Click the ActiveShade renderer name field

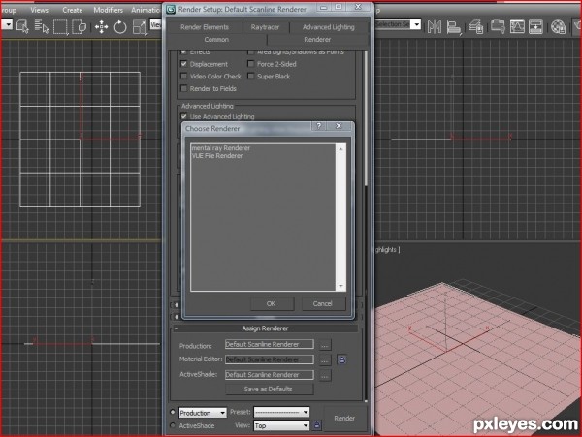(269, 375)
